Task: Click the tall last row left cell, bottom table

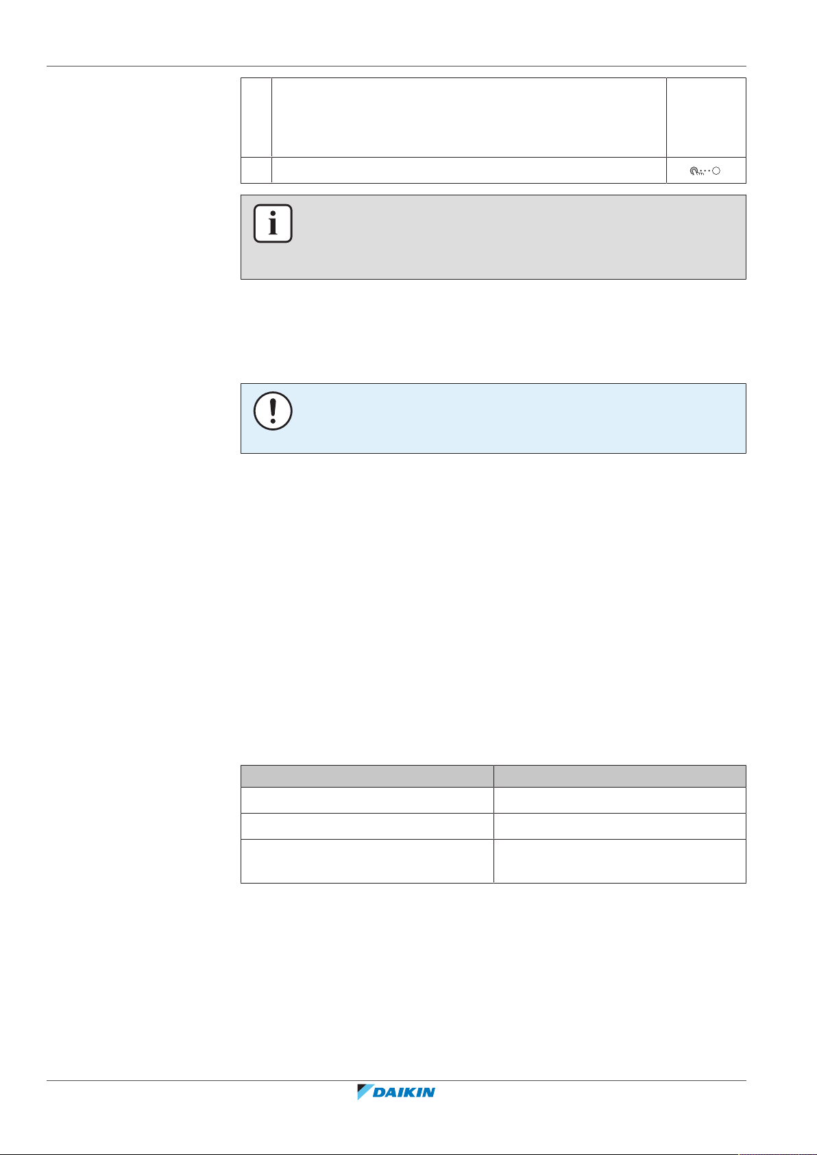Action: (x=367, y=861)
